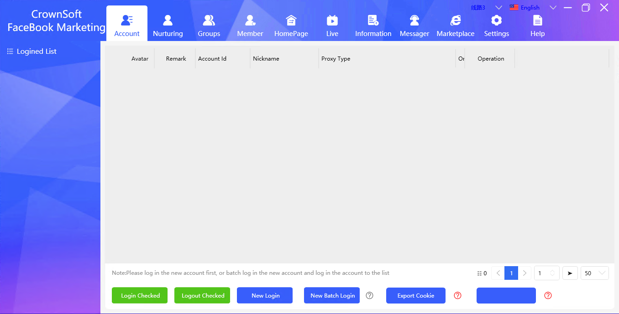This screenshot has height=314, width=619.
Task: Click gray help icon beside New Batch Login
Action: pos(370,295)
